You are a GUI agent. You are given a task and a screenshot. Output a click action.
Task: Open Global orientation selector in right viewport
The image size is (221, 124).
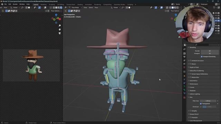point(115,8)
